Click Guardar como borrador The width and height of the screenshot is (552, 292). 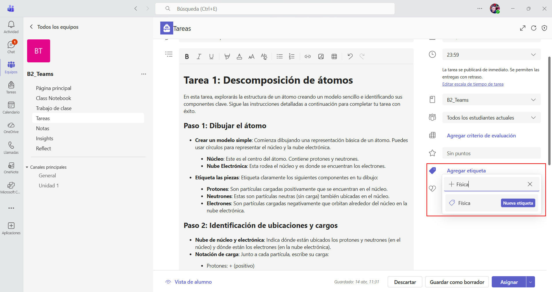(457, 282)
